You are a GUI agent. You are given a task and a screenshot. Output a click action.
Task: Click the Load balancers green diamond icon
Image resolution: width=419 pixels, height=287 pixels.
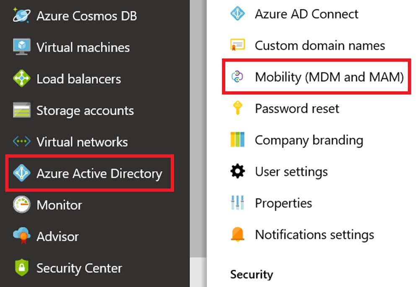pyautogui.click(x=22, y=78)
